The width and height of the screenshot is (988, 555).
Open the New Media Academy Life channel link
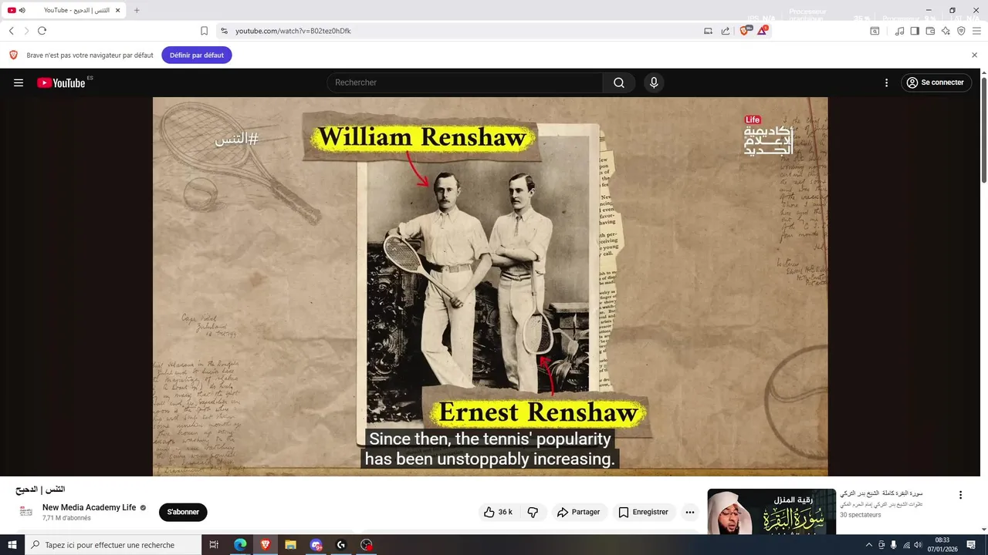89,507
